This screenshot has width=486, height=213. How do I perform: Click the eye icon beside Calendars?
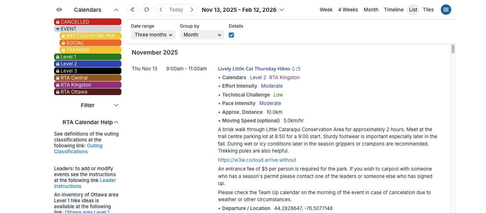tap(59, 10)
